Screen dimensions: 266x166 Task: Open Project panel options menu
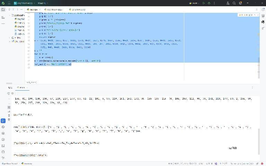pyautogui.click(x=17, y=9)
